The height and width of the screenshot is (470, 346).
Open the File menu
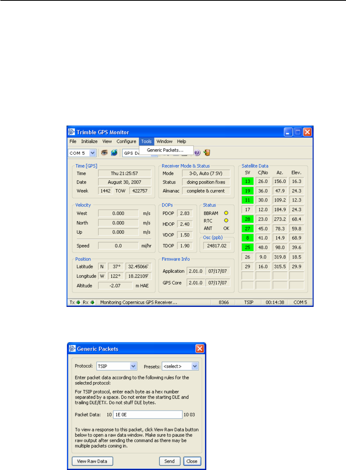pyautogui.click(x=73, y=141)
